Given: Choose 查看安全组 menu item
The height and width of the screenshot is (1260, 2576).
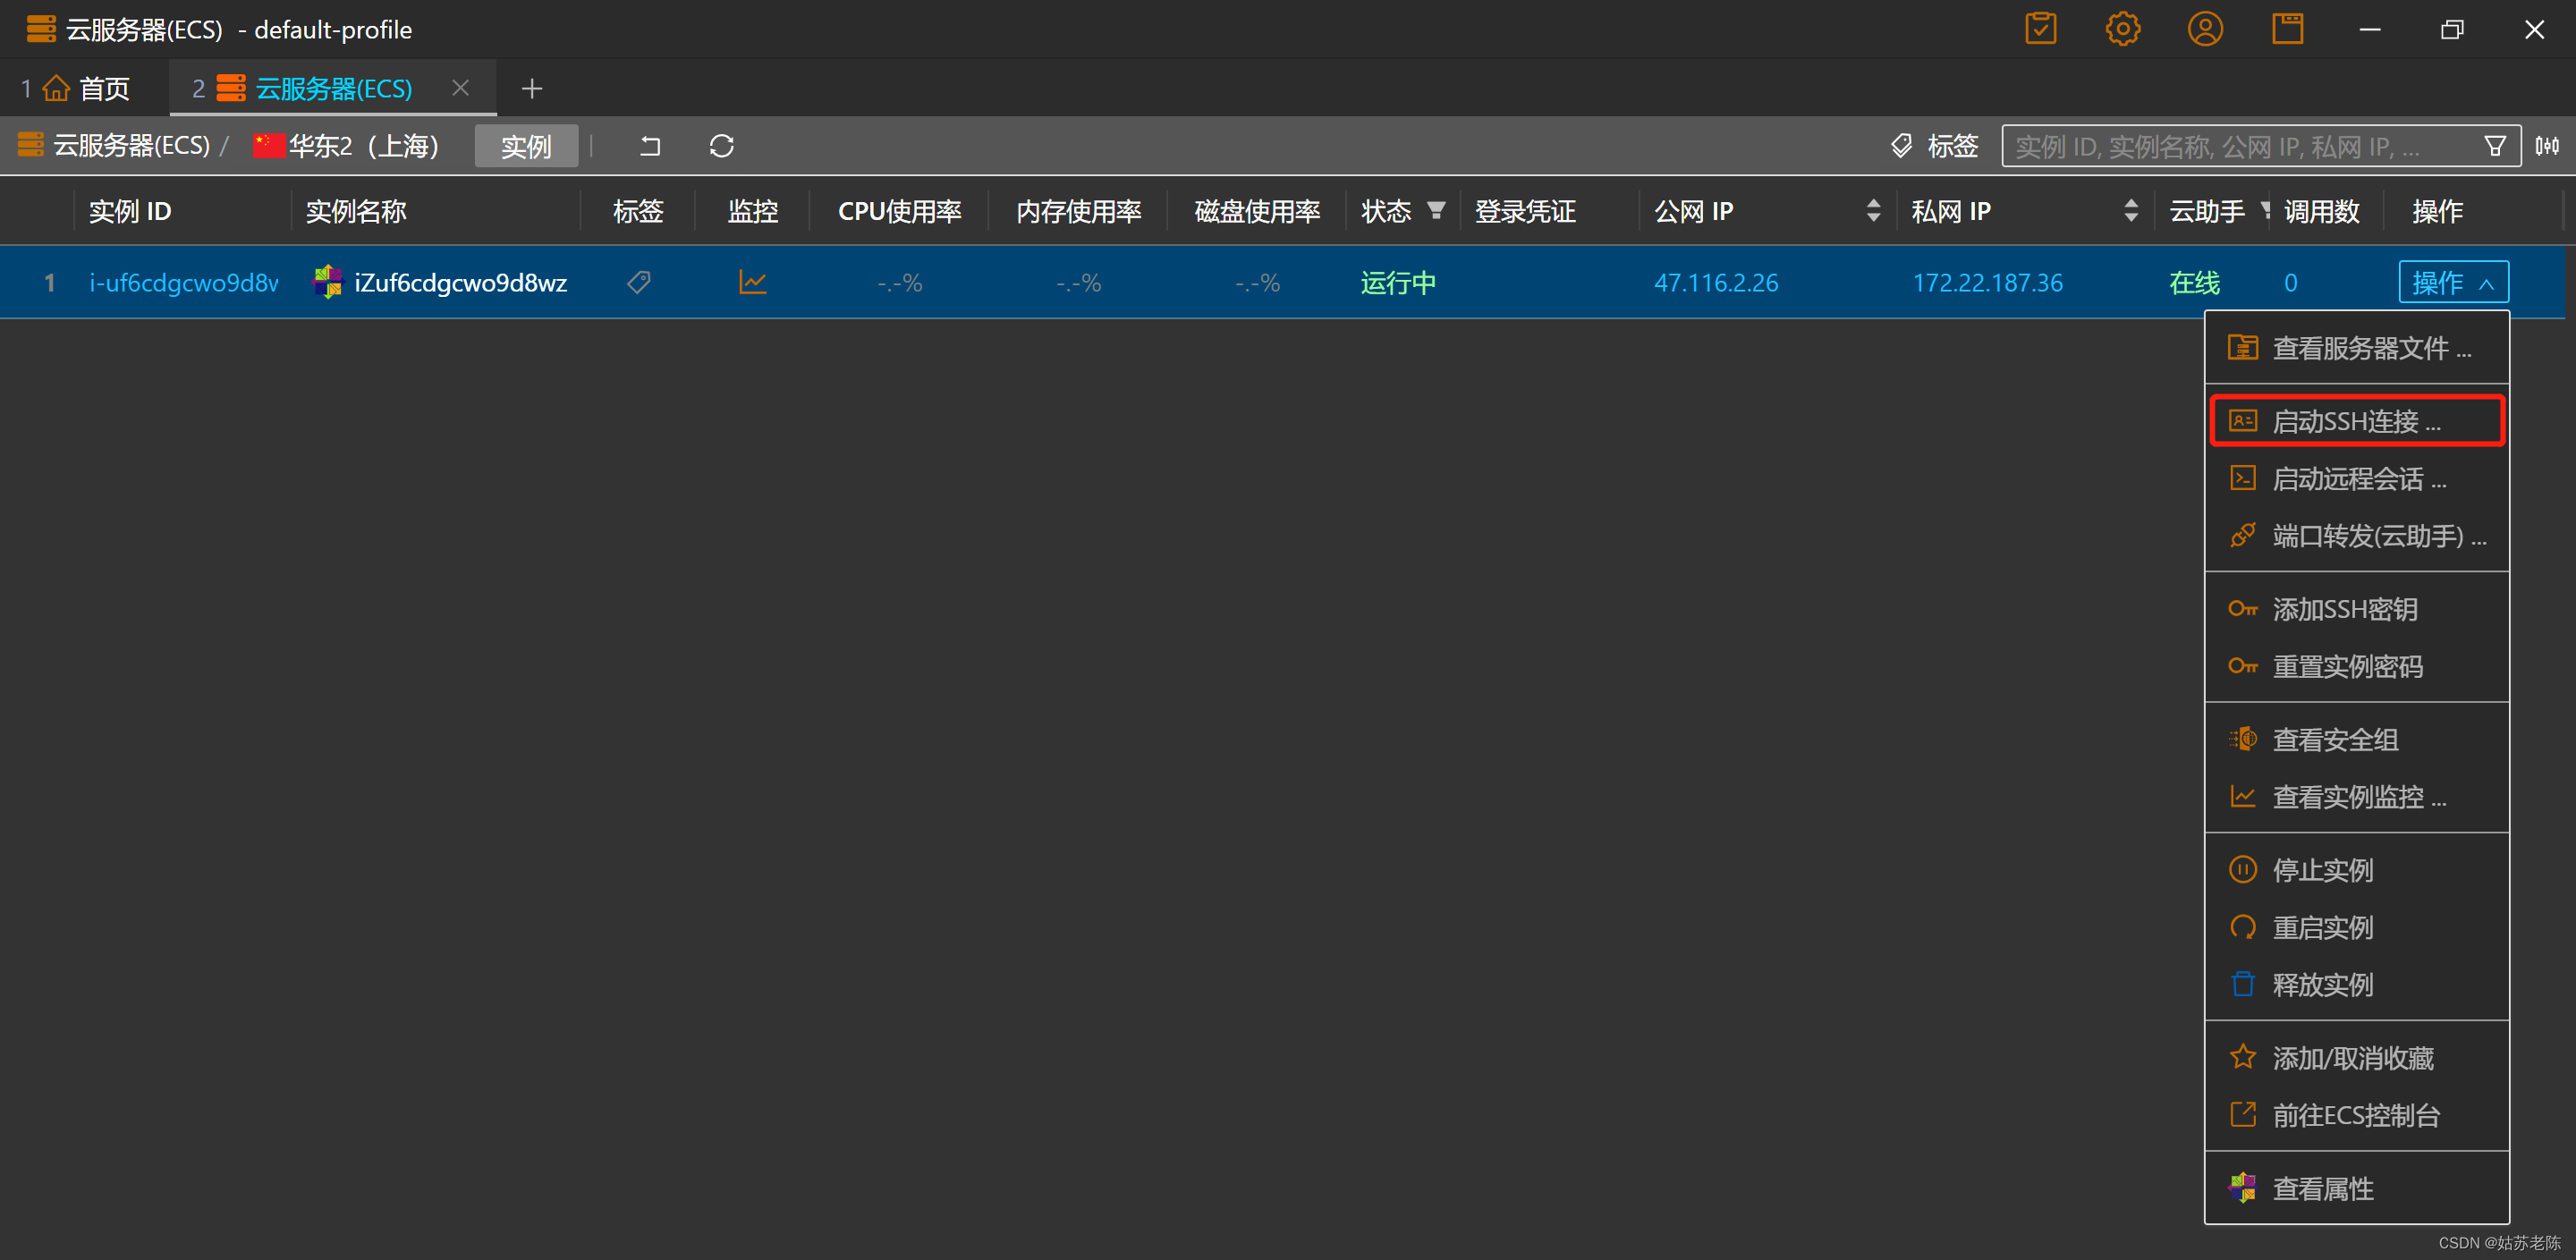Looking at the screenshot, I should coord(2357,740).
